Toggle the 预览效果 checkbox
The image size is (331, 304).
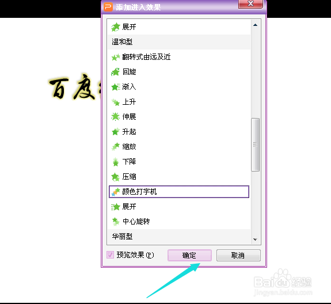(x=110, y=255)
